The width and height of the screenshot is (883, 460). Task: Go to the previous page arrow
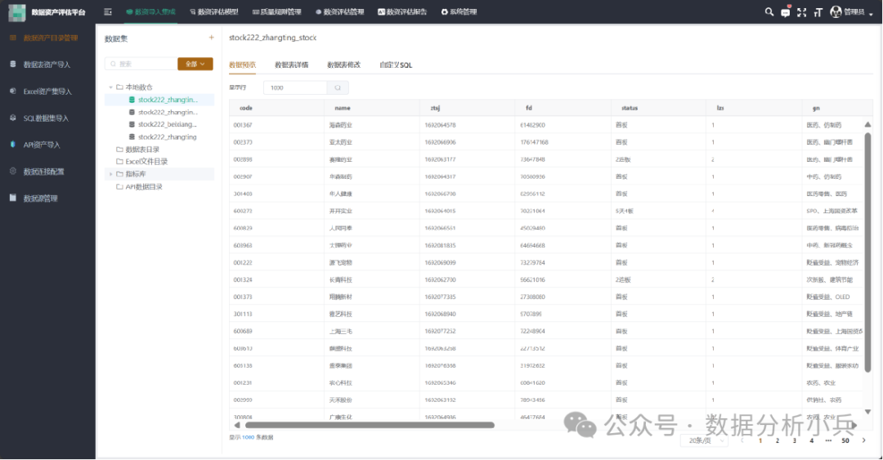tap(742, 440)
